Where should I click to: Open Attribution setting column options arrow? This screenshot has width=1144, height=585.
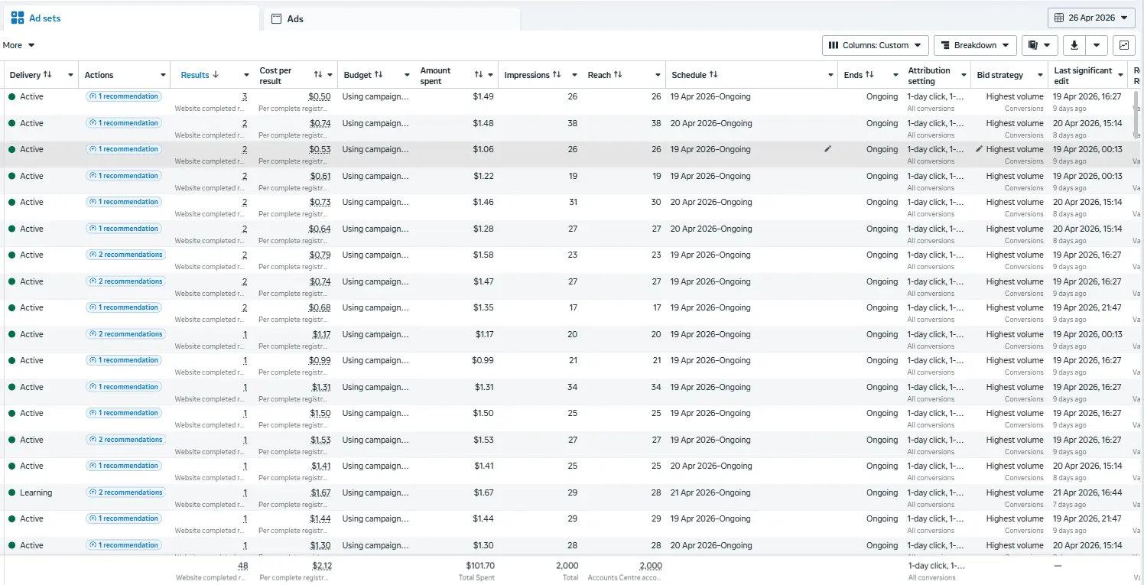[x=964, y=75]
